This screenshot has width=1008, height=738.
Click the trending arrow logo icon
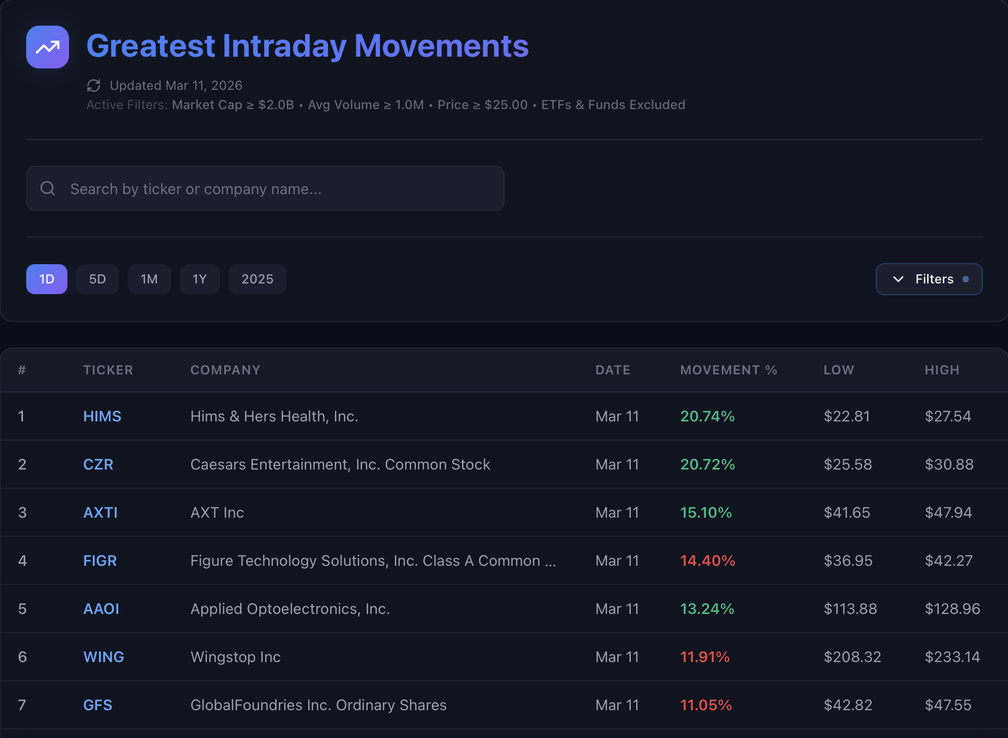pyautogui.click(x=48, y=47)
